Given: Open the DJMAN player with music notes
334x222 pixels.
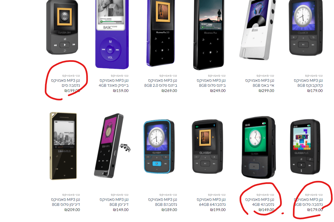Looking at the screenshot, I should click(x=112, y=145).
